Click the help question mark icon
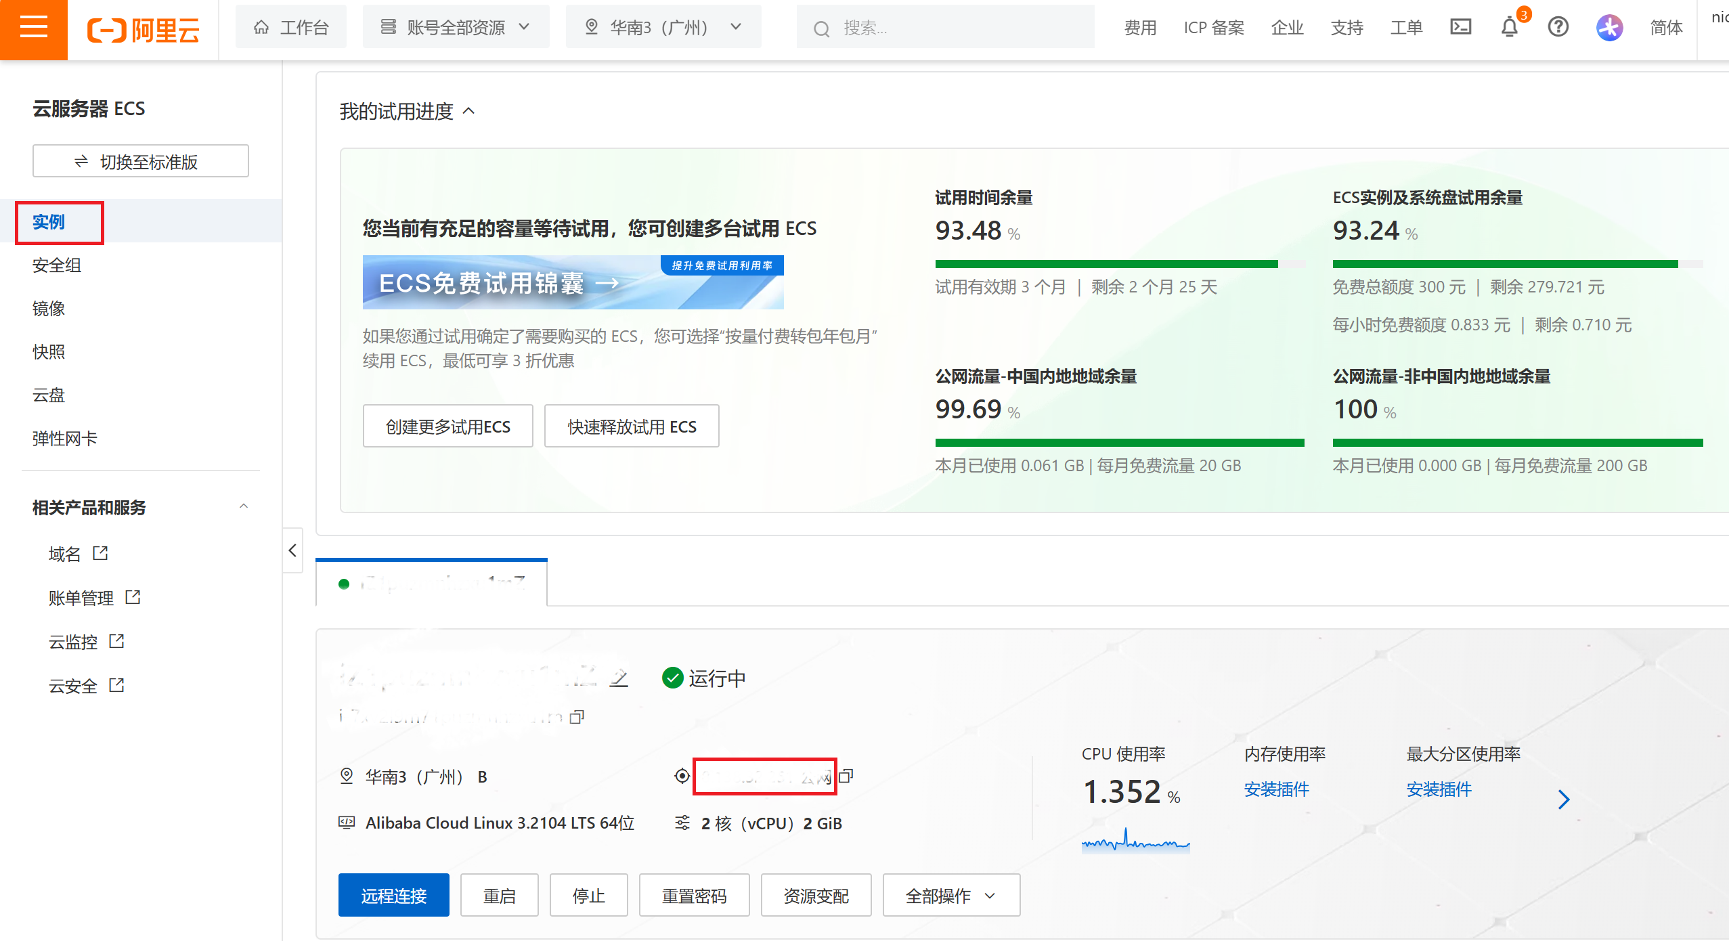Viewport: 1729px width, 941px height. pyautogui.click(x=1558, y=27)
